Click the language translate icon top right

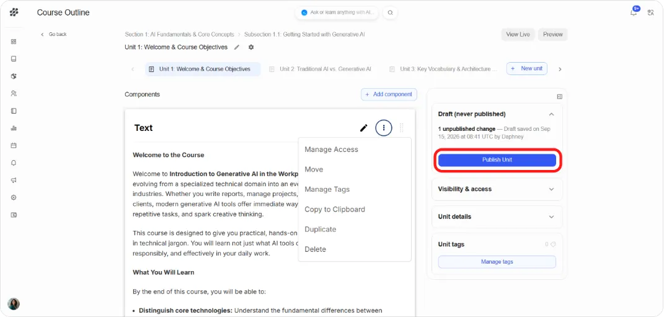pos(651,12)
